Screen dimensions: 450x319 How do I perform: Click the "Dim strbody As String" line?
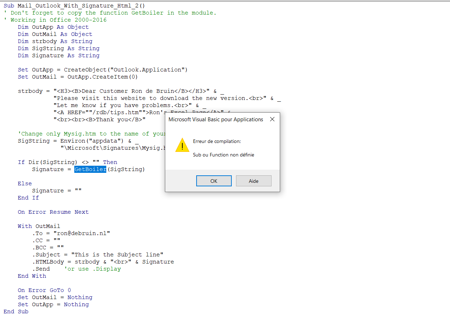[x=55, y=41]
